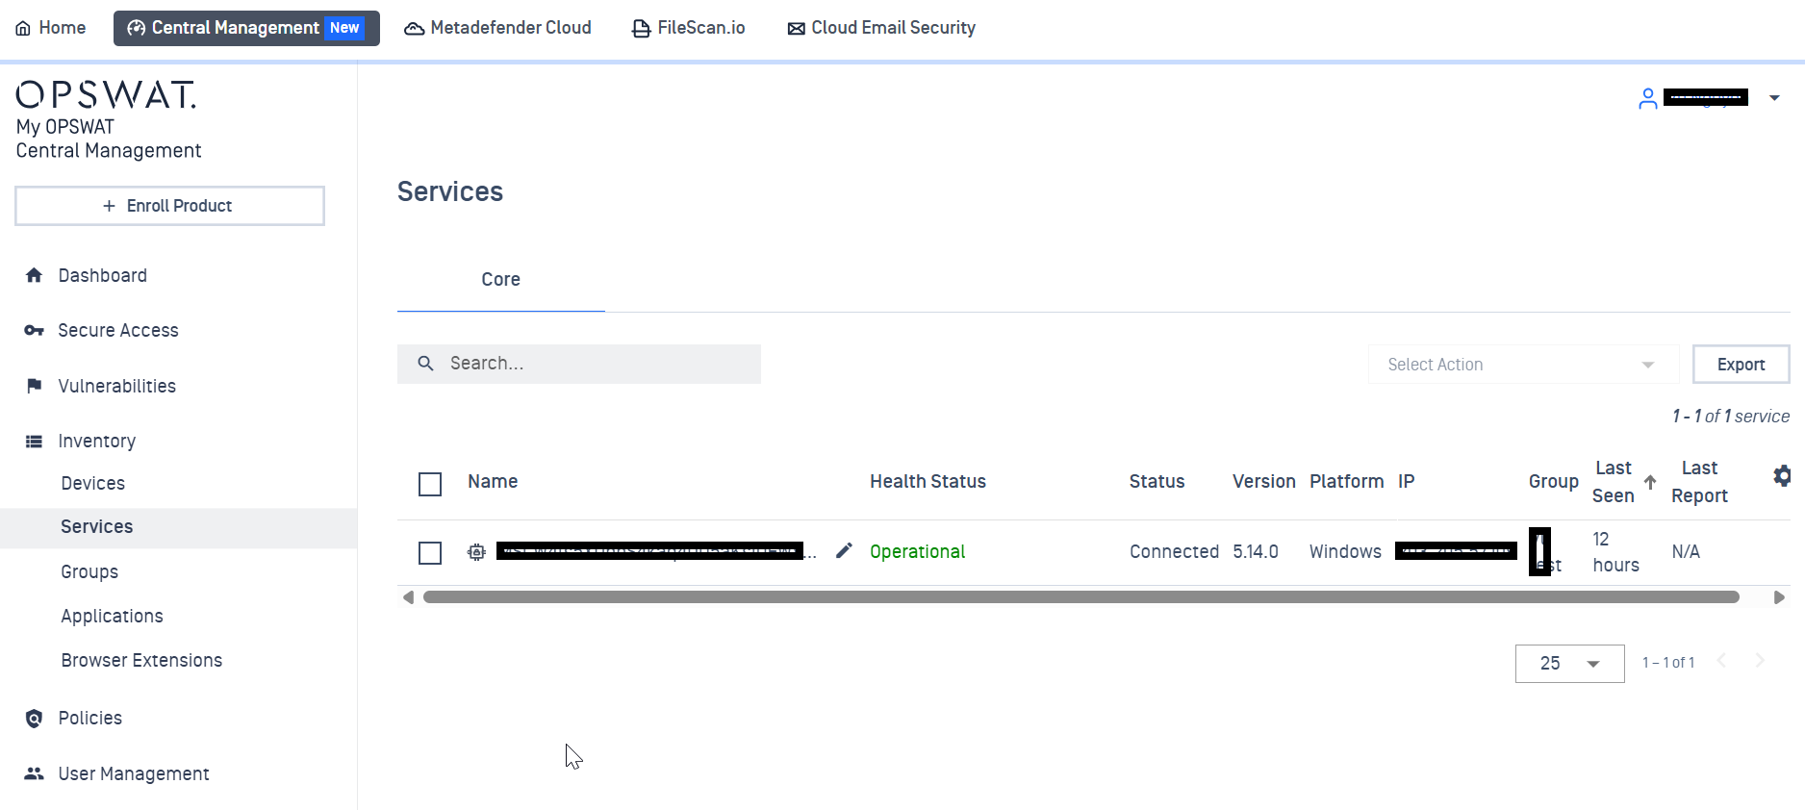This screenshot has width=1805, height=810.
Task: Open the Dashboard menu item
Action: tap(103, 275)
